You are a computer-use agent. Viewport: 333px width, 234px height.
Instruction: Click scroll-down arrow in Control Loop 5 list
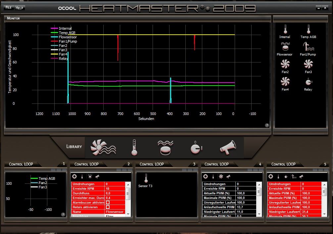click(324, 214)
